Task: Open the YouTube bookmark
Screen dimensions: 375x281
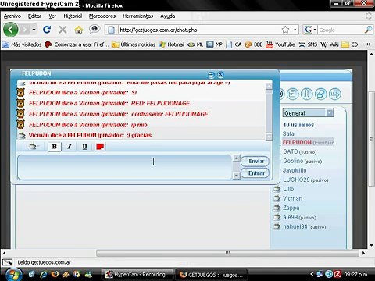Action: click(280, 44)
